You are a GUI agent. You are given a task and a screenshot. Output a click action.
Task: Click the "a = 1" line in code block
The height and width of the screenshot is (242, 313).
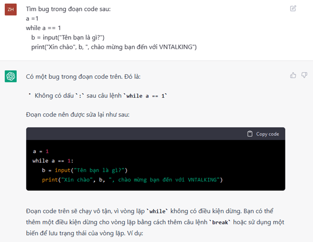(x=41, y=151)
